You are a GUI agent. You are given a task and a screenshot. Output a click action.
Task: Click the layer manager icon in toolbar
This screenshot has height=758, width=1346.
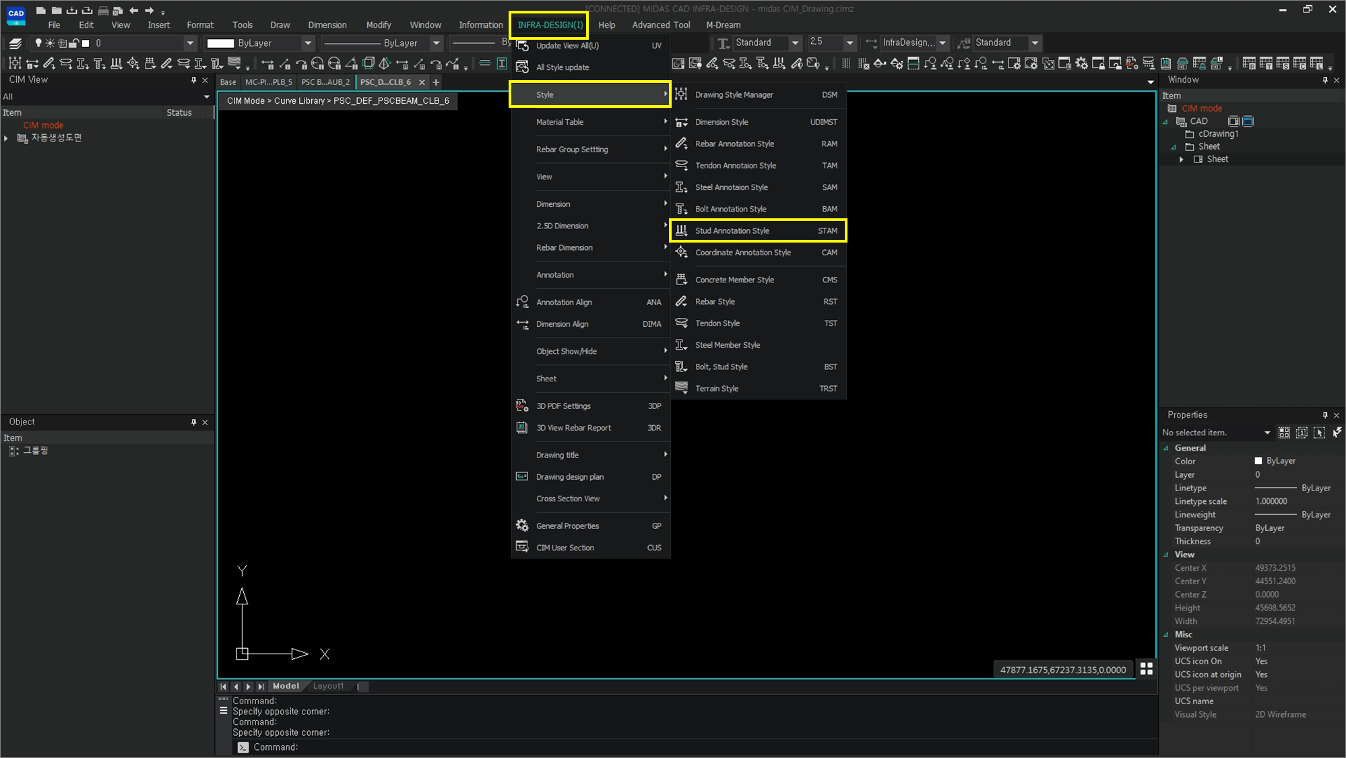tap(15, 43)
